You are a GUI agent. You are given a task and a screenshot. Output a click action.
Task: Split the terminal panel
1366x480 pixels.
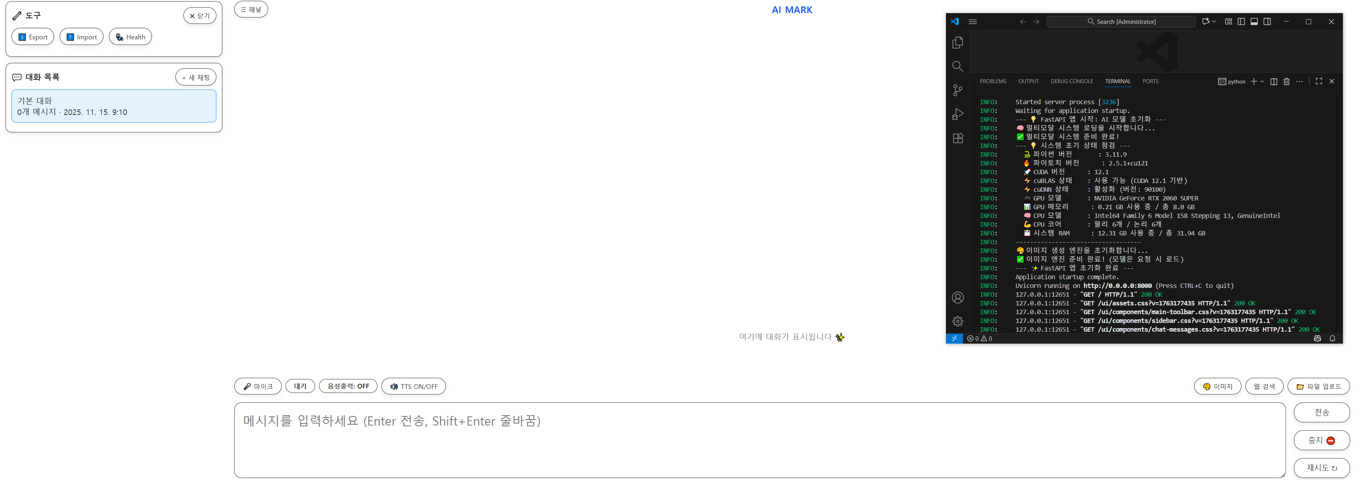pos(1274,81)
